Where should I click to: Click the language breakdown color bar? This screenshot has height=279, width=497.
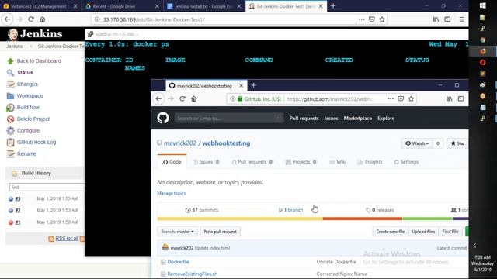(313, 219)
